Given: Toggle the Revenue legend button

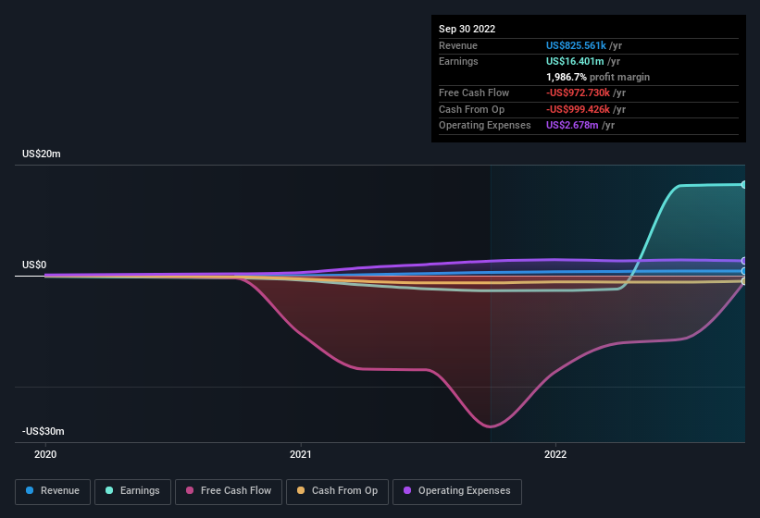Looking at the screenshot, I should [x=53, y=491].
